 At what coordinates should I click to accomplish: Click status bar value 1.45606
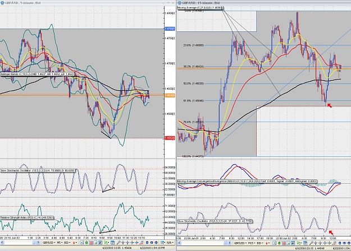point(126,248)
